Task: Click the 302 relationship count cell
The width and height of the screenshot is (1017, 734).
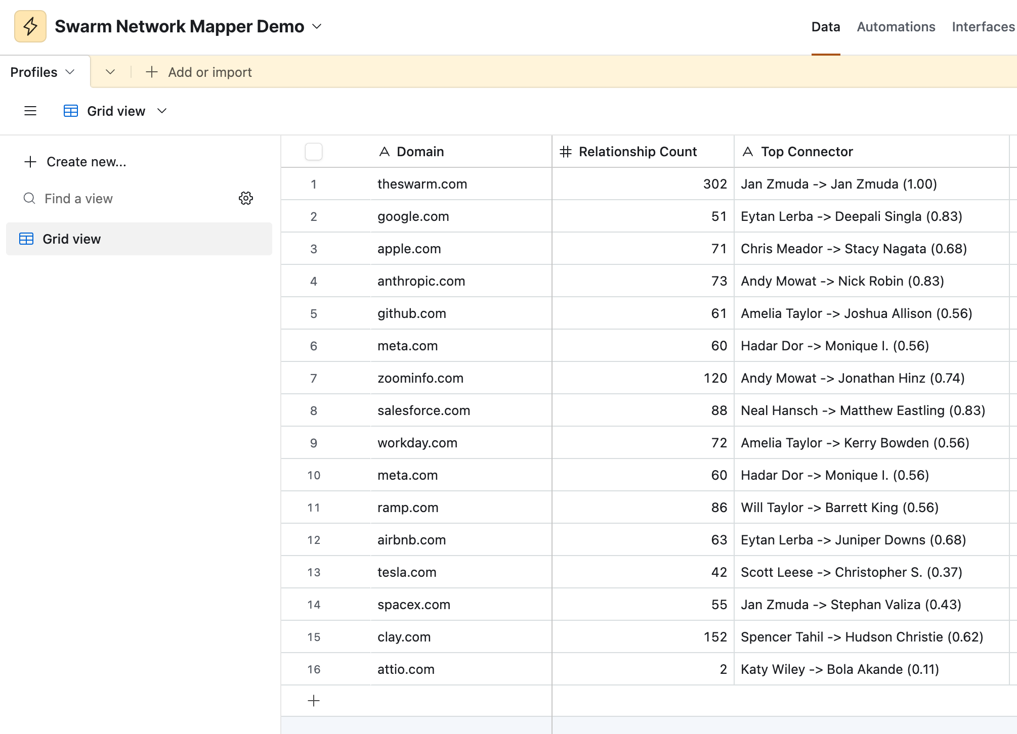Action: click(643, 184)
